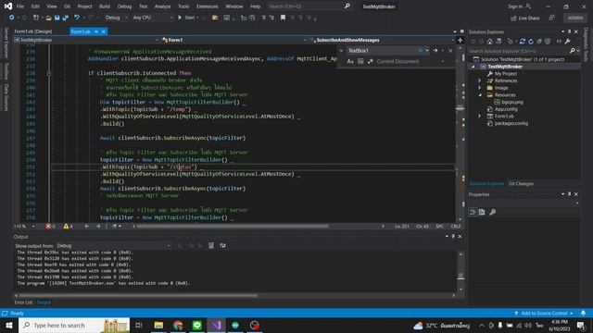Click the View Code icon in Solution Explorer
The width and height of the screenshot is (593, 333).
559,42
